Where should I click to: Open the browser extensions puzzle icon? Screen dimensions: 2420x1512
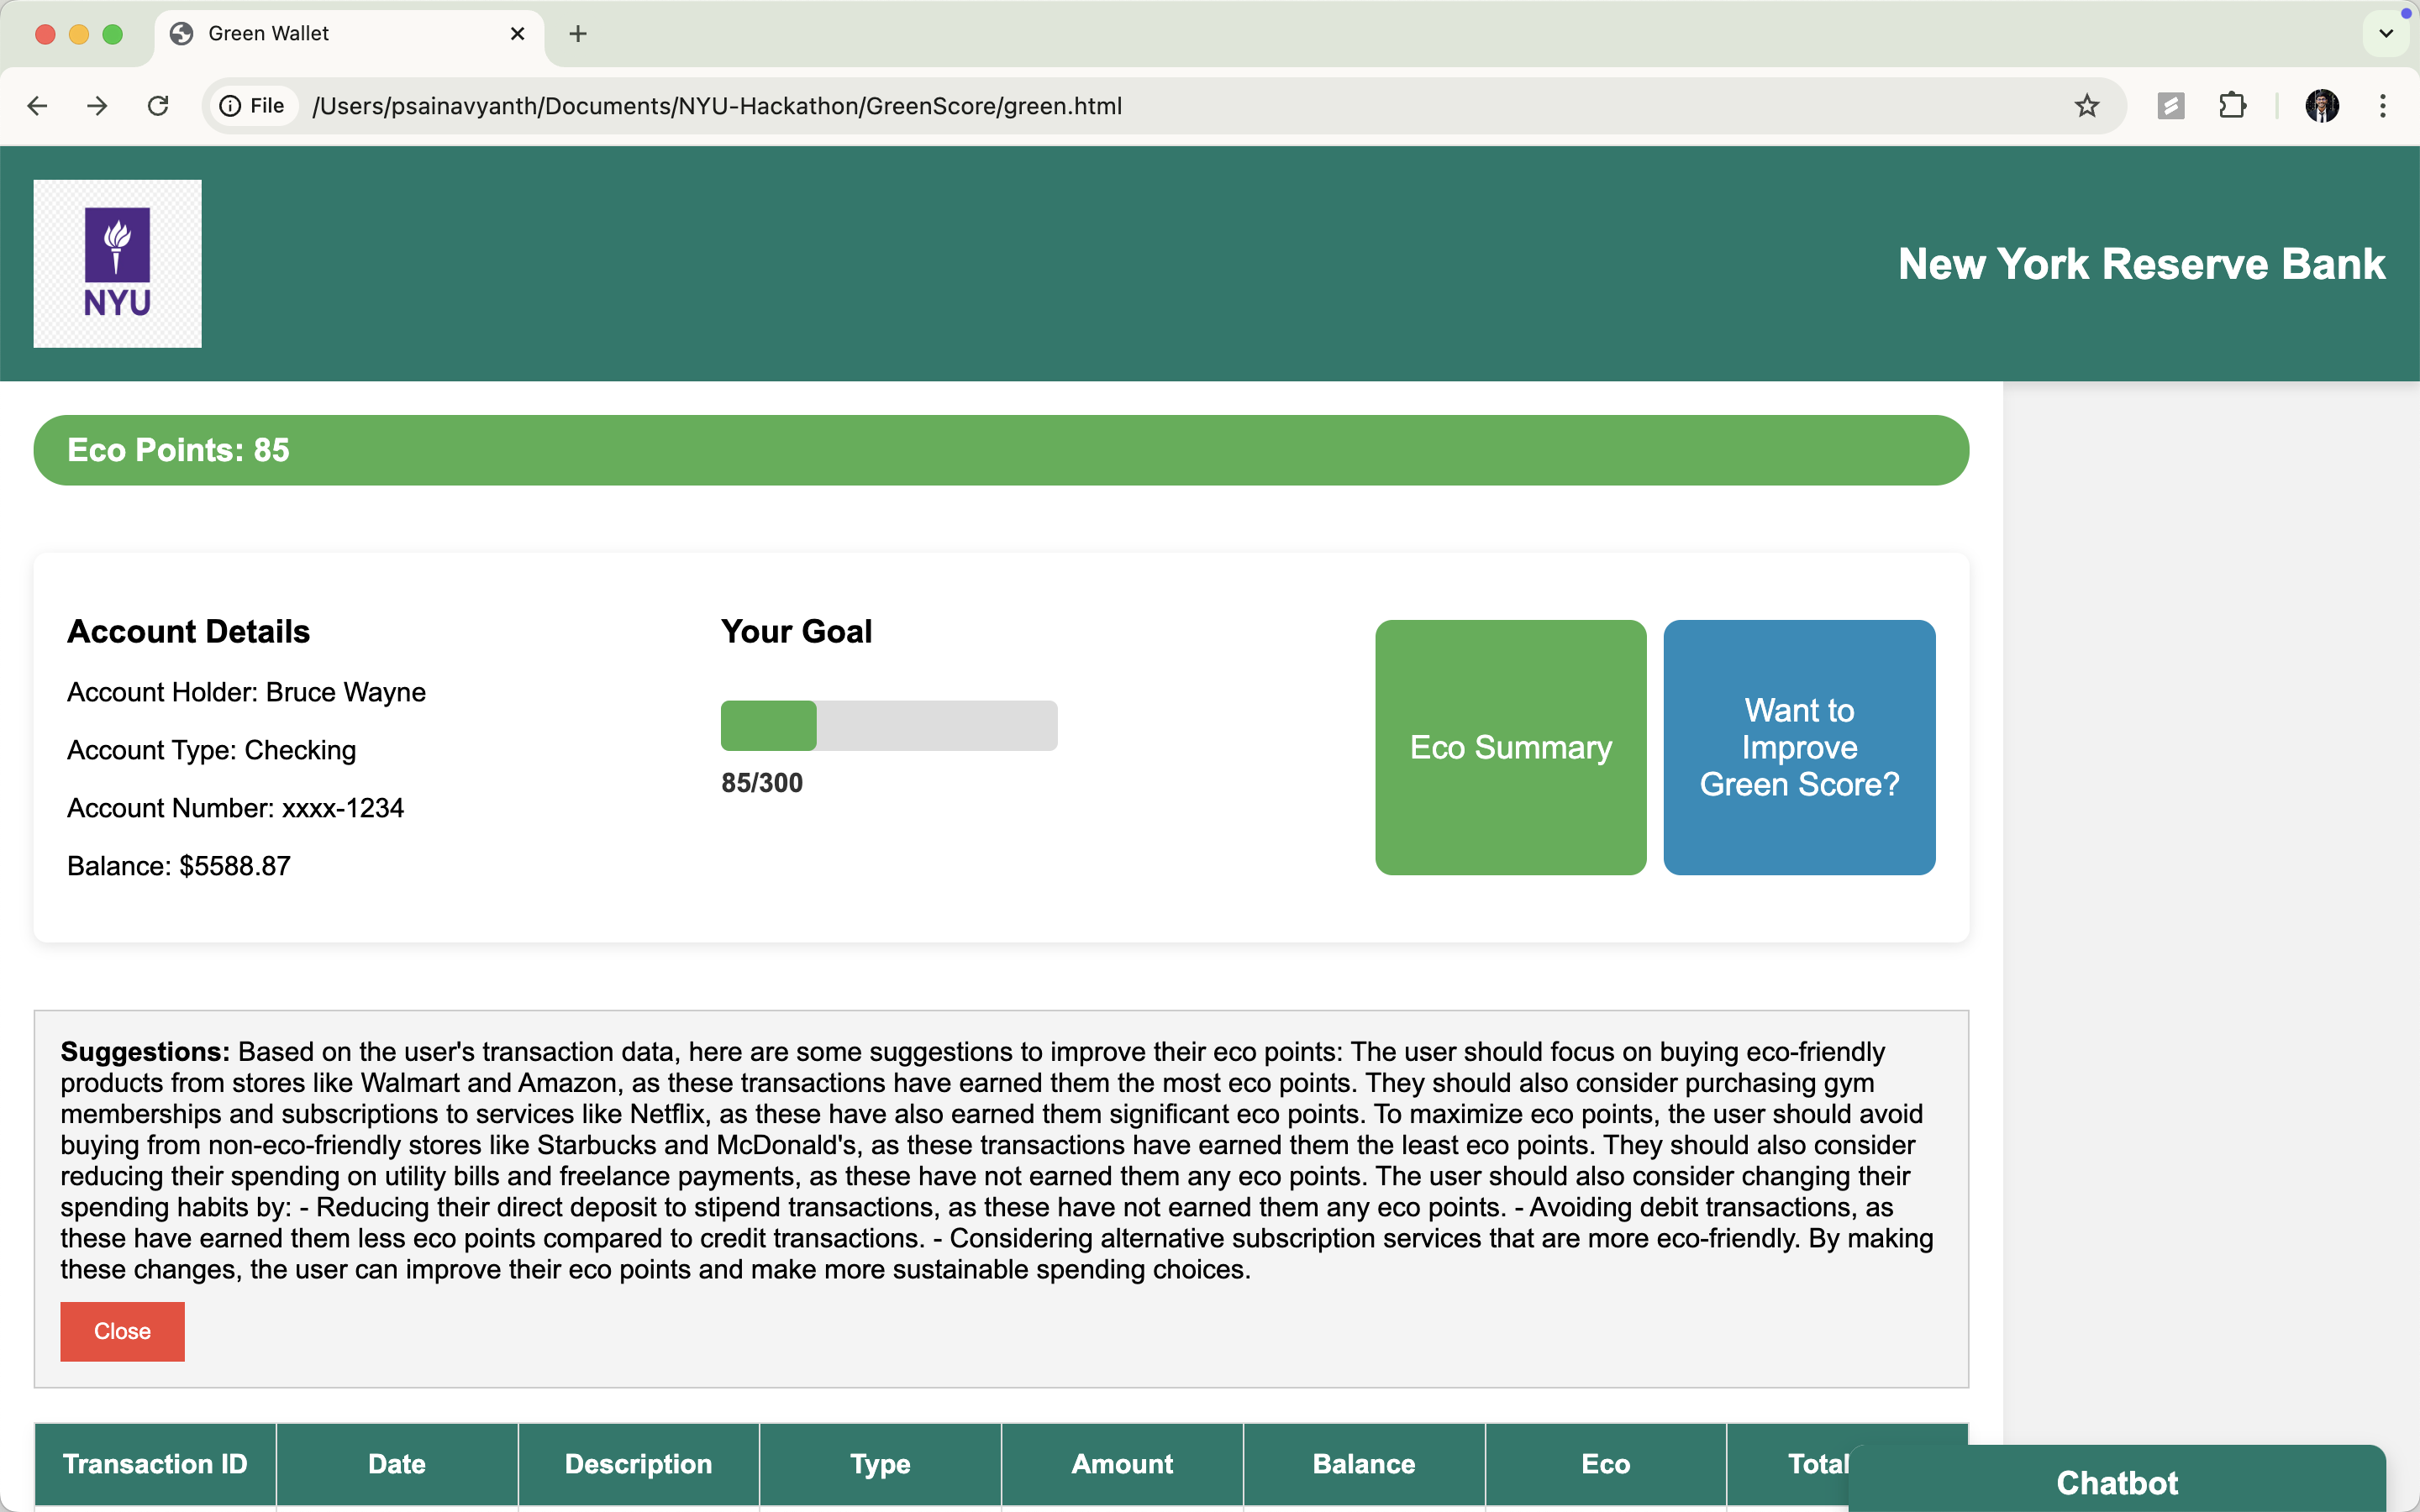pyautogui.click(x=2232, y=106)
